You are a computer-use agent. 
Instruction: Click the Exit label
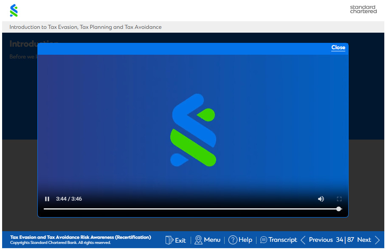(x=180, y=241)
